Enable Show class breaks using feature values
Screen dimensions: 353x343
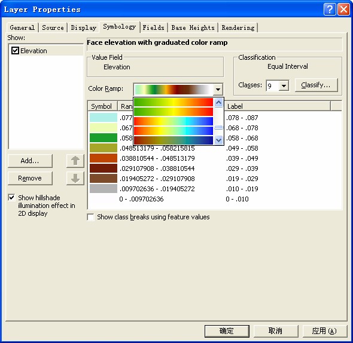click(x=90, y=217)
